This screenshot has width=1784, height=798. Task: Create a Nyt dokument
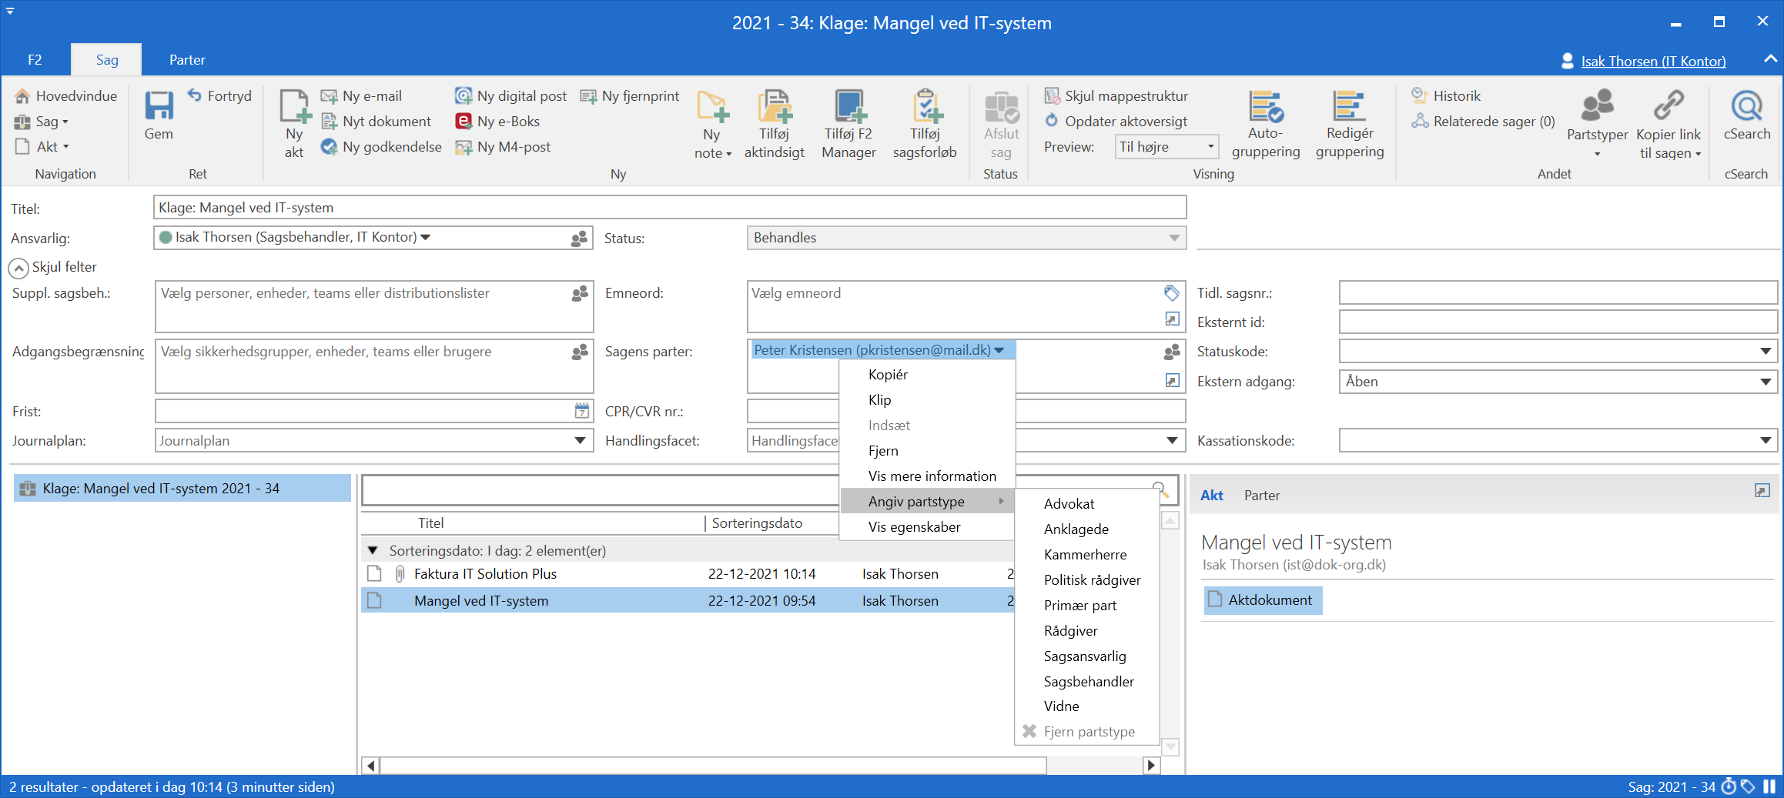377,121
